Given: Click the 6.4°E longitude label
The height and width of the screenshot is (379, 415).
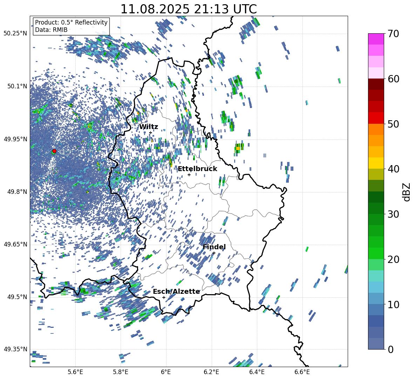Looking at the screenshot, I should coord(257,372).
